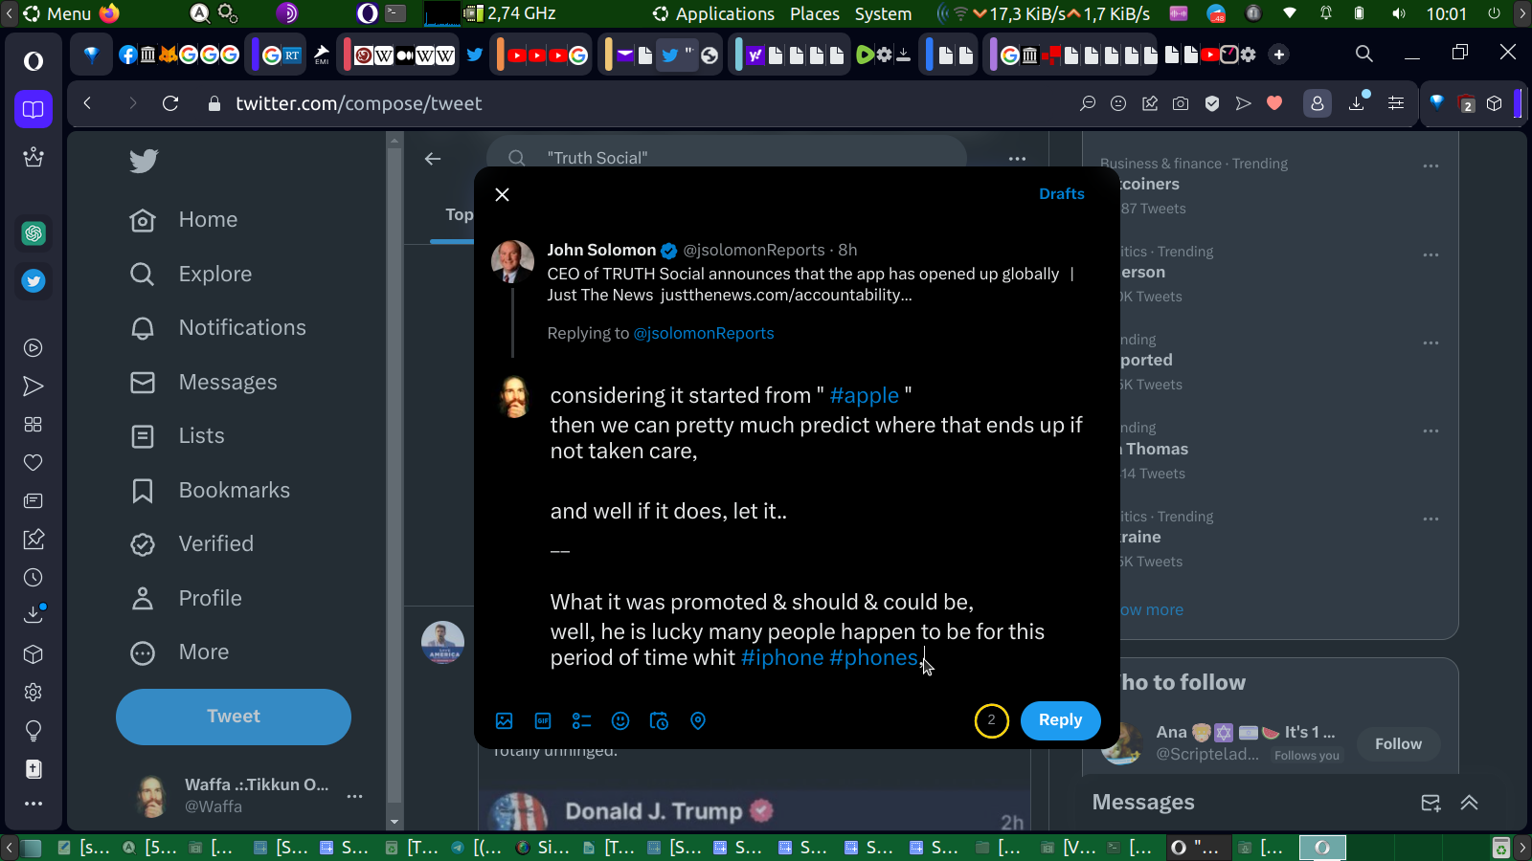1532x861 pixels.
Task: Open more sidebar options at Opera sidebar bottom
Action: click(34, 804)
